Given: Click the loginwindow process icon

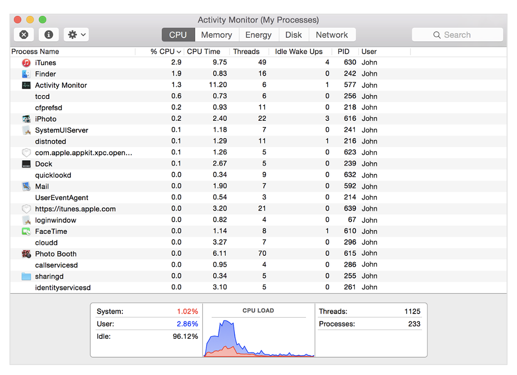Looking at the screenshot, I should (26, 220).
